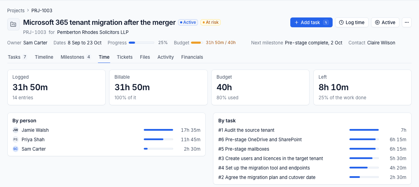The image size is (419, 187).
Task: Open the Files tab
Action: (145, 57)
